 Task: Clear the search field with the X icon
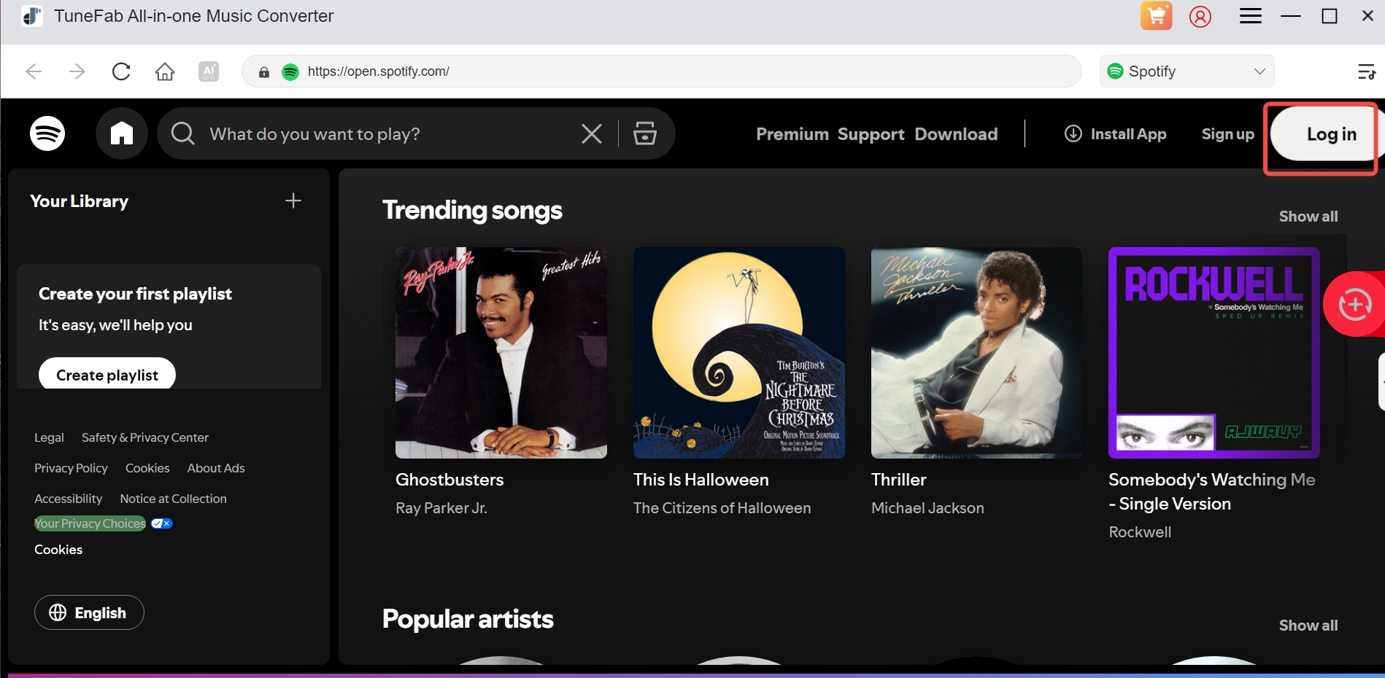pyautogui.click(x=591, y=133)
